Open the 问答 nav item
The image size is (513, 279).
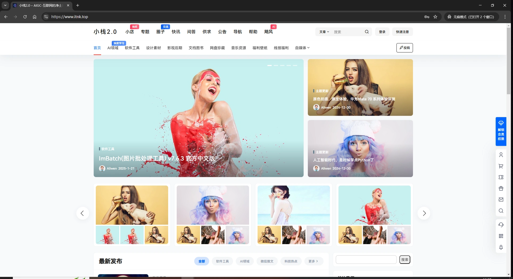point(191,32)
